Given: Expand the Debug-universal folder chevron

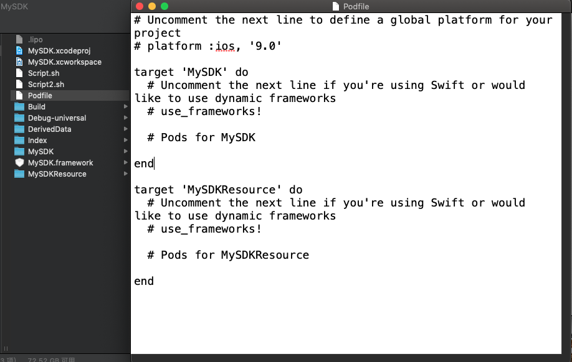Looking at the screenshot, I should 125,118.
